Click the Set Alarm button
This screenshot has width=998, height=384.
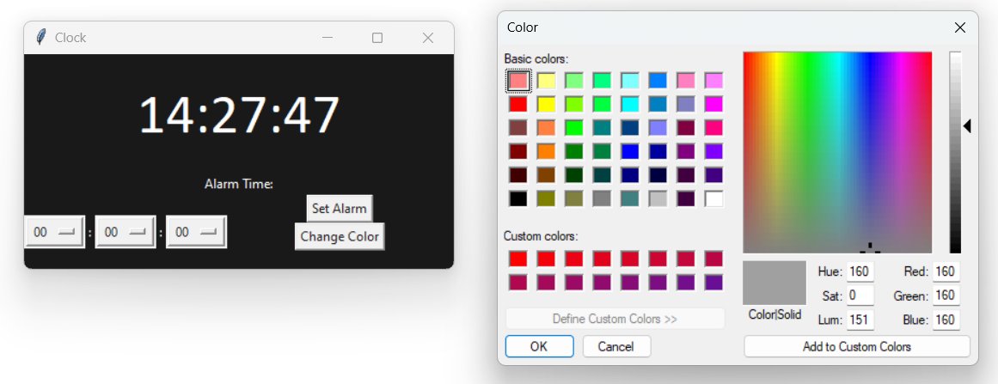point(340,209)
